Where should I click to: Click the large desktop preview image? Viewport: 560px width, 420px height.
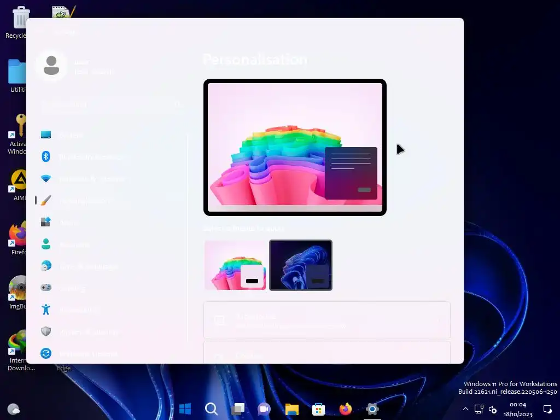click(295, 147)
